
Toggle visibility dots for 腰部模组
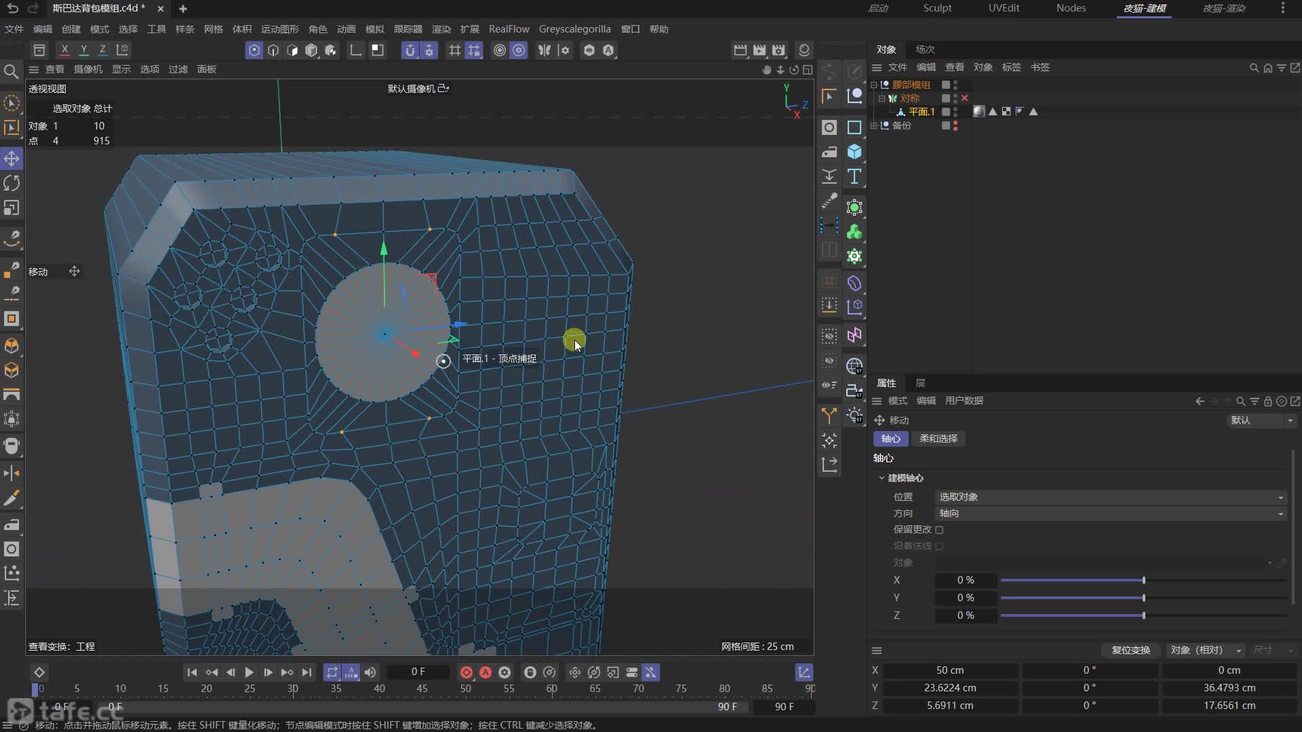(x=955, y=85)
